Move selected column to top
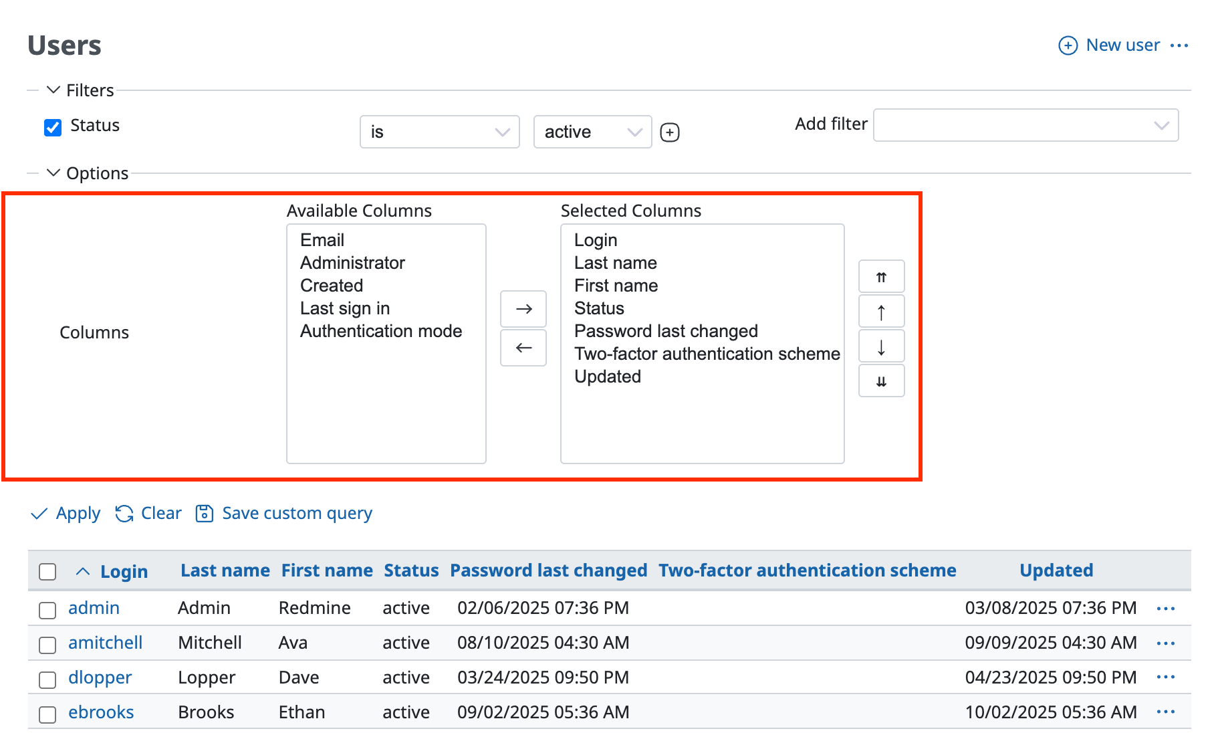1218x733 pixels. (x=881, y=277)
